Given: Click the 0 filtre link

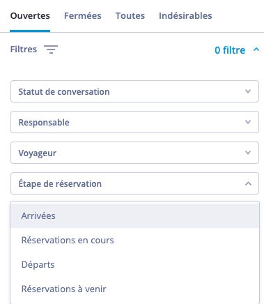Looking at the screenshot, I should (230, 50).
